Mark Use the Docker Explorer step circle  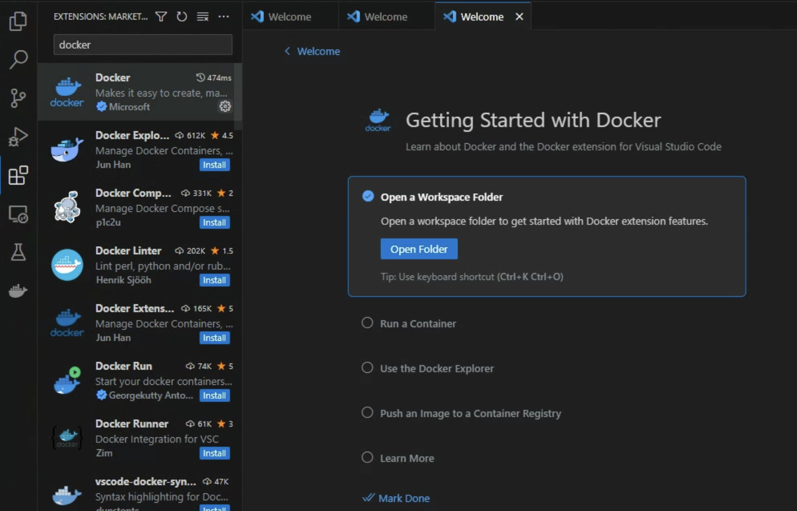click(x=367, y=368)
